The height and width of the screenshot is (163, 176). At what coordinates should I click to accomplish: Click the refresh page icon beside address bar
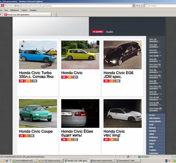[137, 6]
